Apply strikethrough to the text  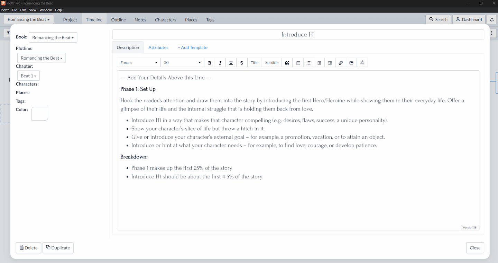[x=242, y=63]
